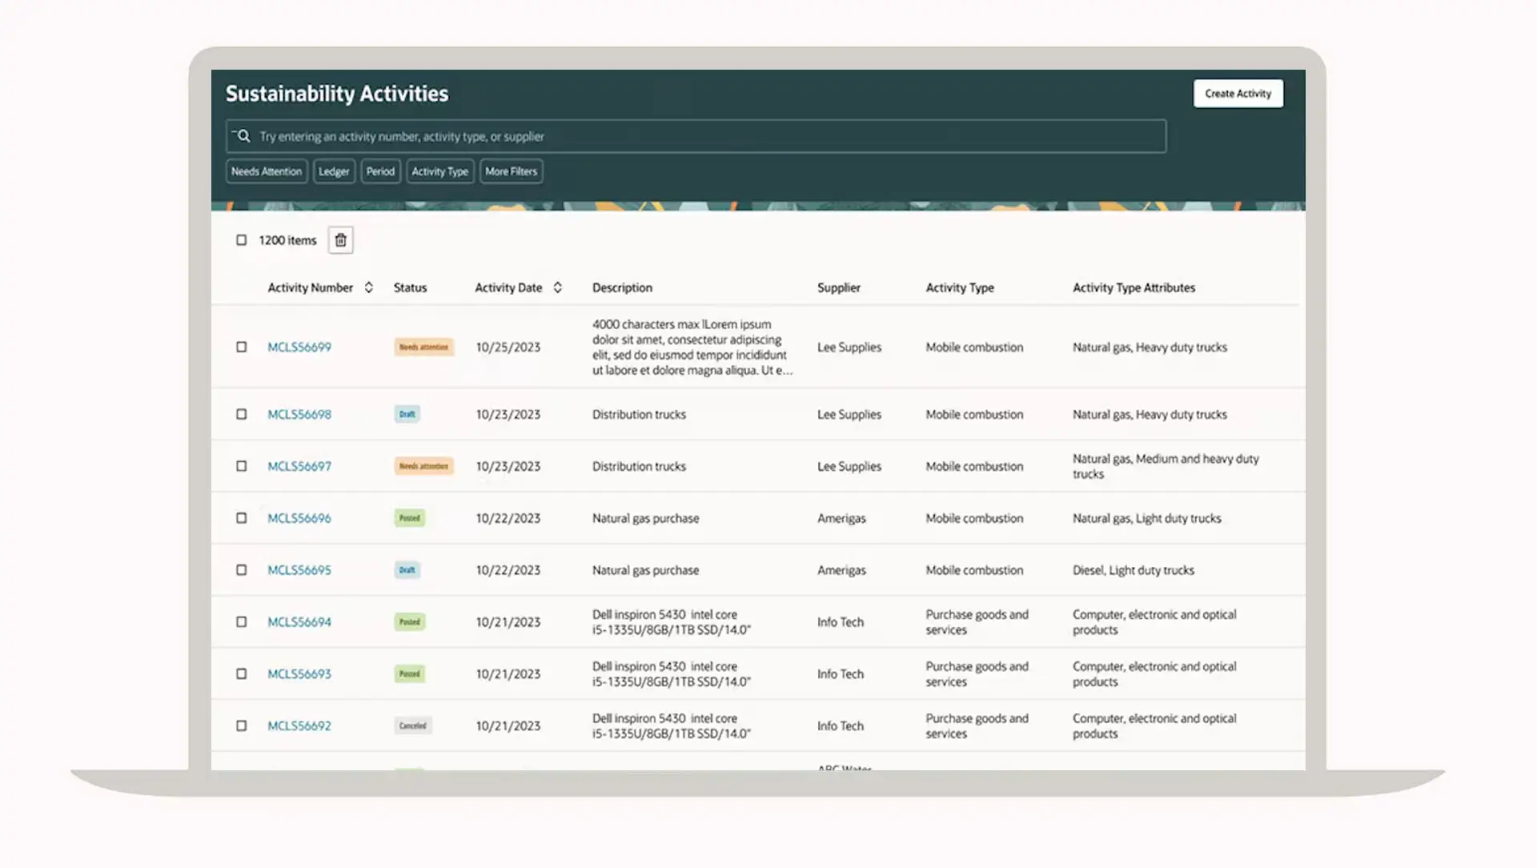Image resolution: width=1537 pixels, height=868 pixels.
Task: Focus the activity search input field
Action: (x=704, y=137)
